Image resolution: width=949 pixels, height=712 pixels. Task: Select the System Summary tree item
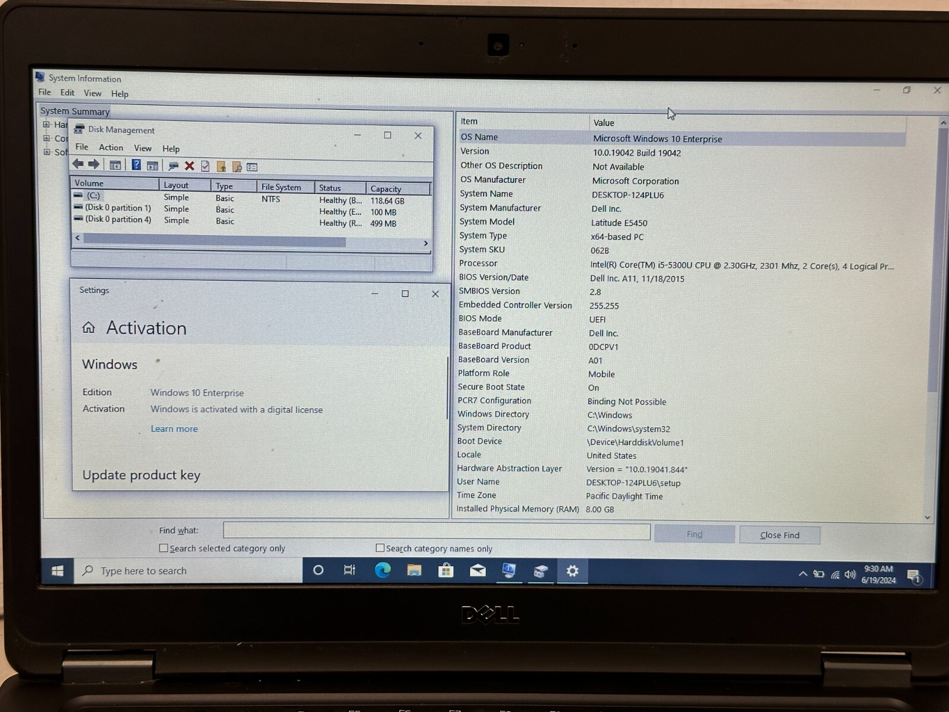pyautogui.click(x=75, y=111)
